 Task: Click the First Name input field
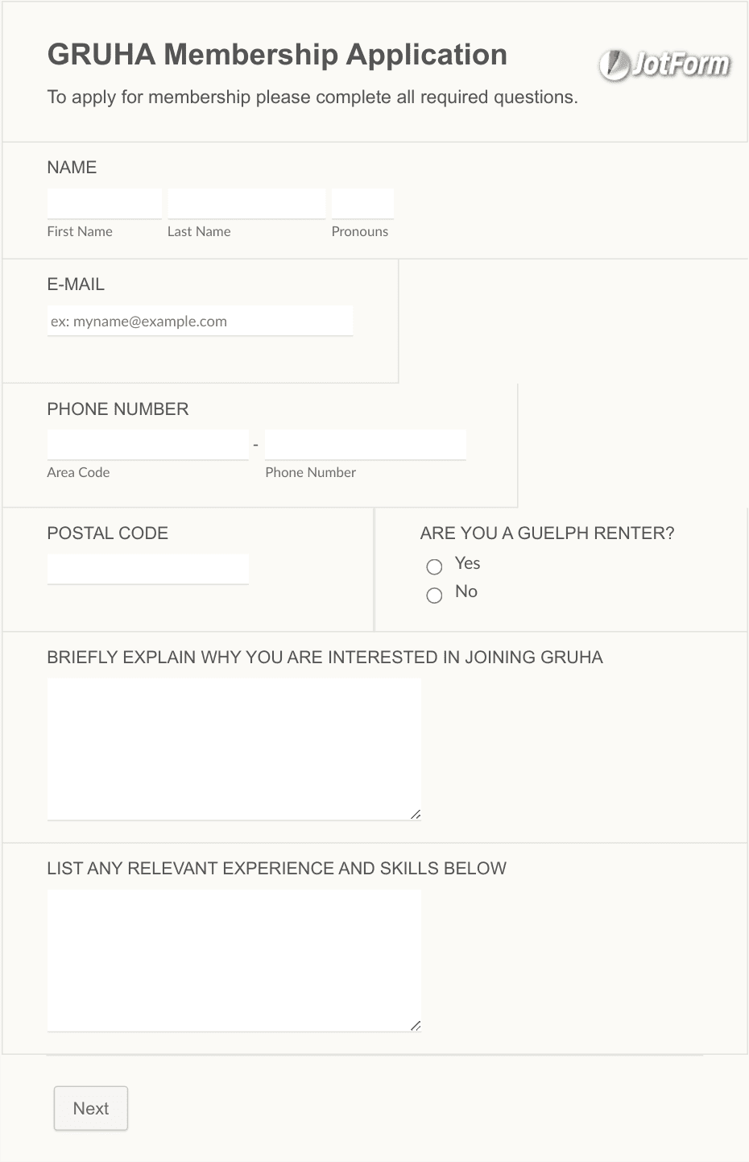[104, 203]
